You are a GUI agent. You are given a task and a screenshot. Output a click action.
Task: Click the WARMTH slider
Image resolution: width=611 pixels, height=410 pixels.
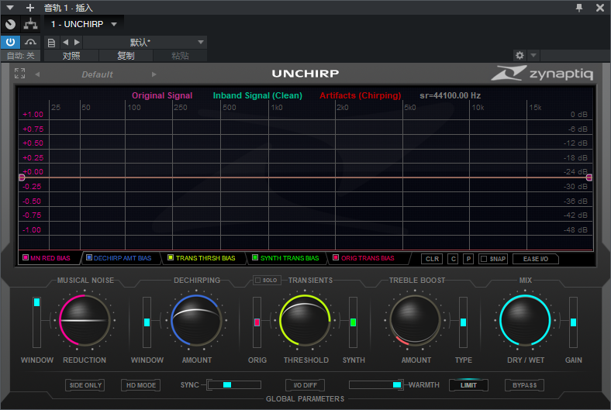(x=376, y=385)
